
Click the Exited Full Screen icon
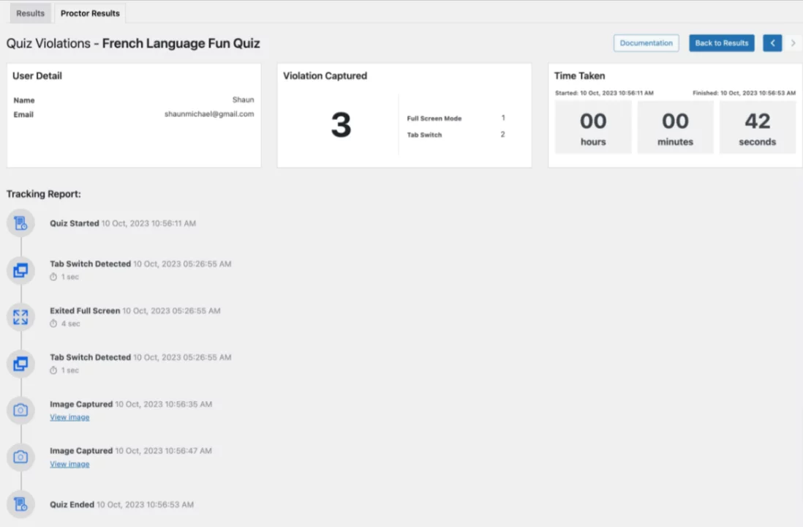[20, 318]
